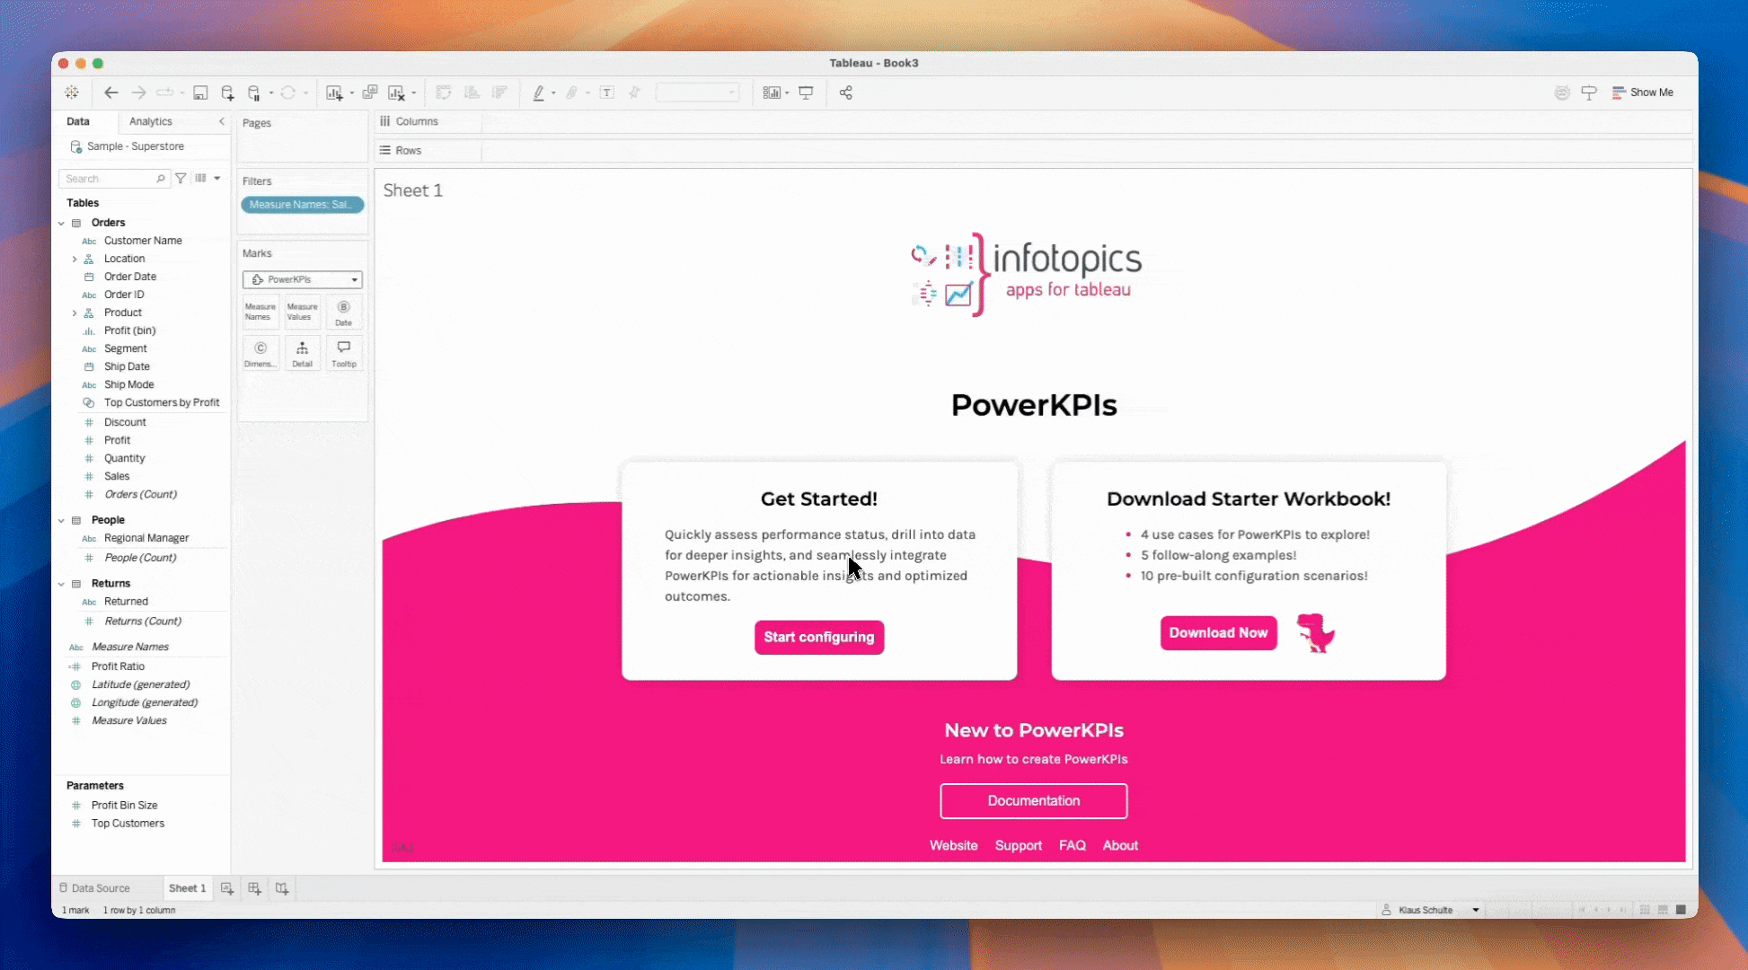Click the Save workbook icon
Viewport: 1748px width, 970px height.
click(200, 93)
